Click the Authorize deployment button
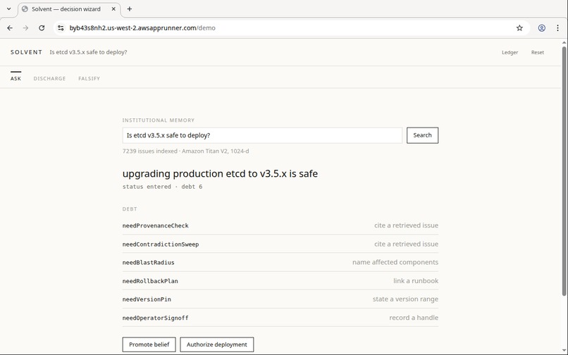The height and width of the screenshot is (355, 568). point(216,344)
